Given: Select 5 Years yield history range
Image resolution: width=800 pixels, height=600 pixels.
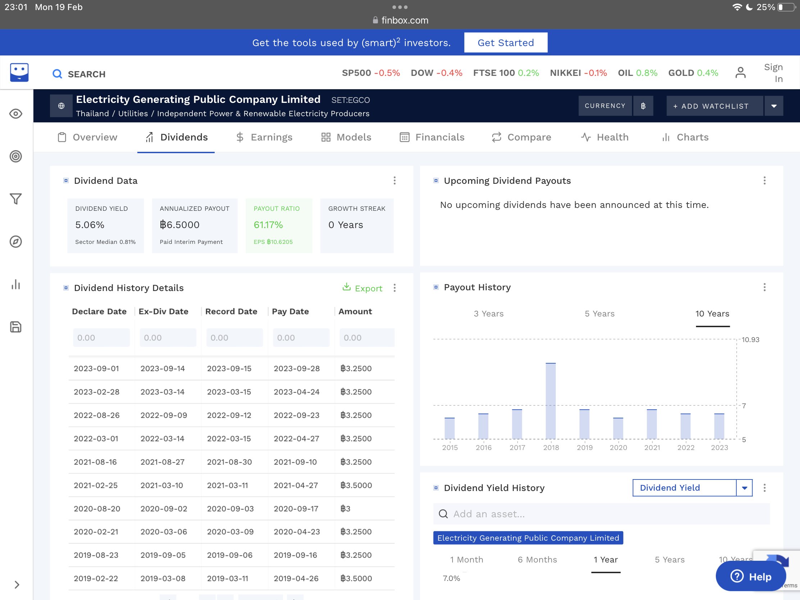Looking at the screenshot, I should pyautogui.click(x=669, y=559).
